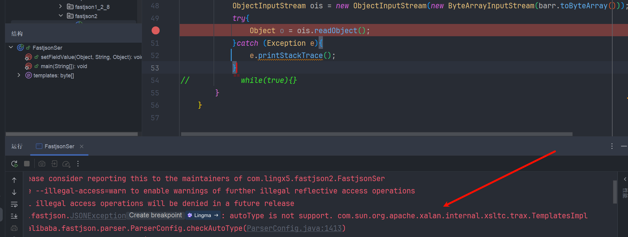
Task: Open more run toolbar actions (vertical dots)
Action: [78, 164]
